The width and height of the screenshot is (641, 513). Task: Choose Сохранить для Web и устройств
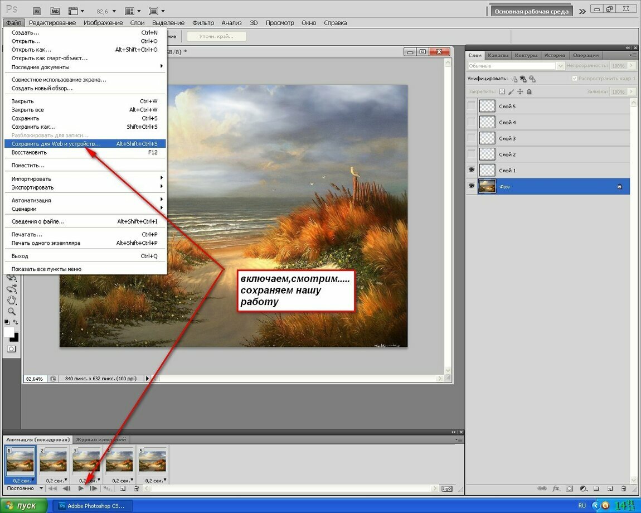tap(85, 144)
